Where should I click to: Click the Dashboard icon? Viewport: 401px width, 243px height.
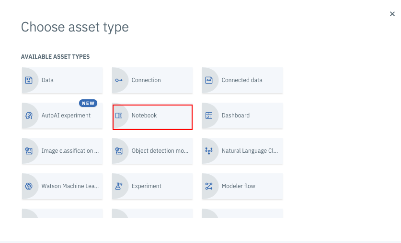(209, 116)
